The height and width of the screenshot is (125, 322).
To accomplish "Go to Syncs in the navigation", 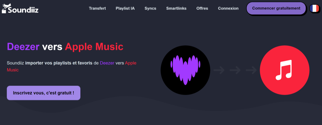I will [x=150, y=8].
